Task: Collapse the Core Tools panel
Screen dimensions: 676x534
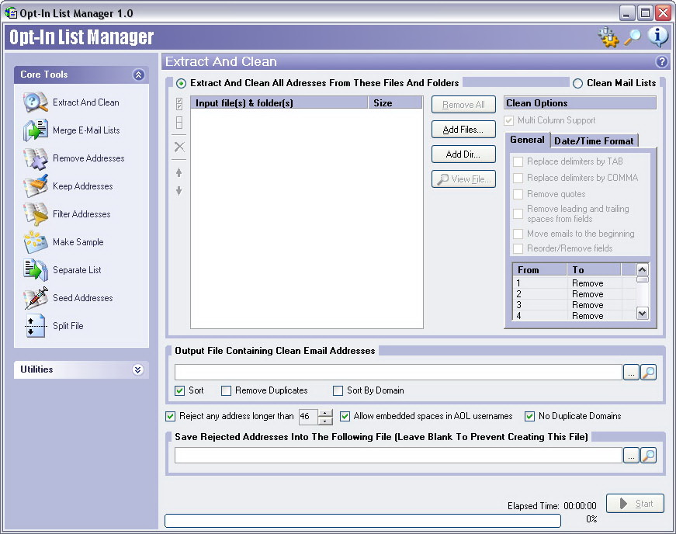Action: [x=138, y=75]
